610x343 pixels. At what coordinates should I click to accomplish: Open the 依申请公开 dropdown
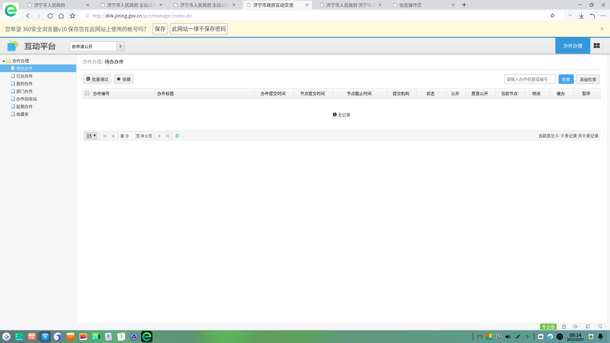[97, 46]
